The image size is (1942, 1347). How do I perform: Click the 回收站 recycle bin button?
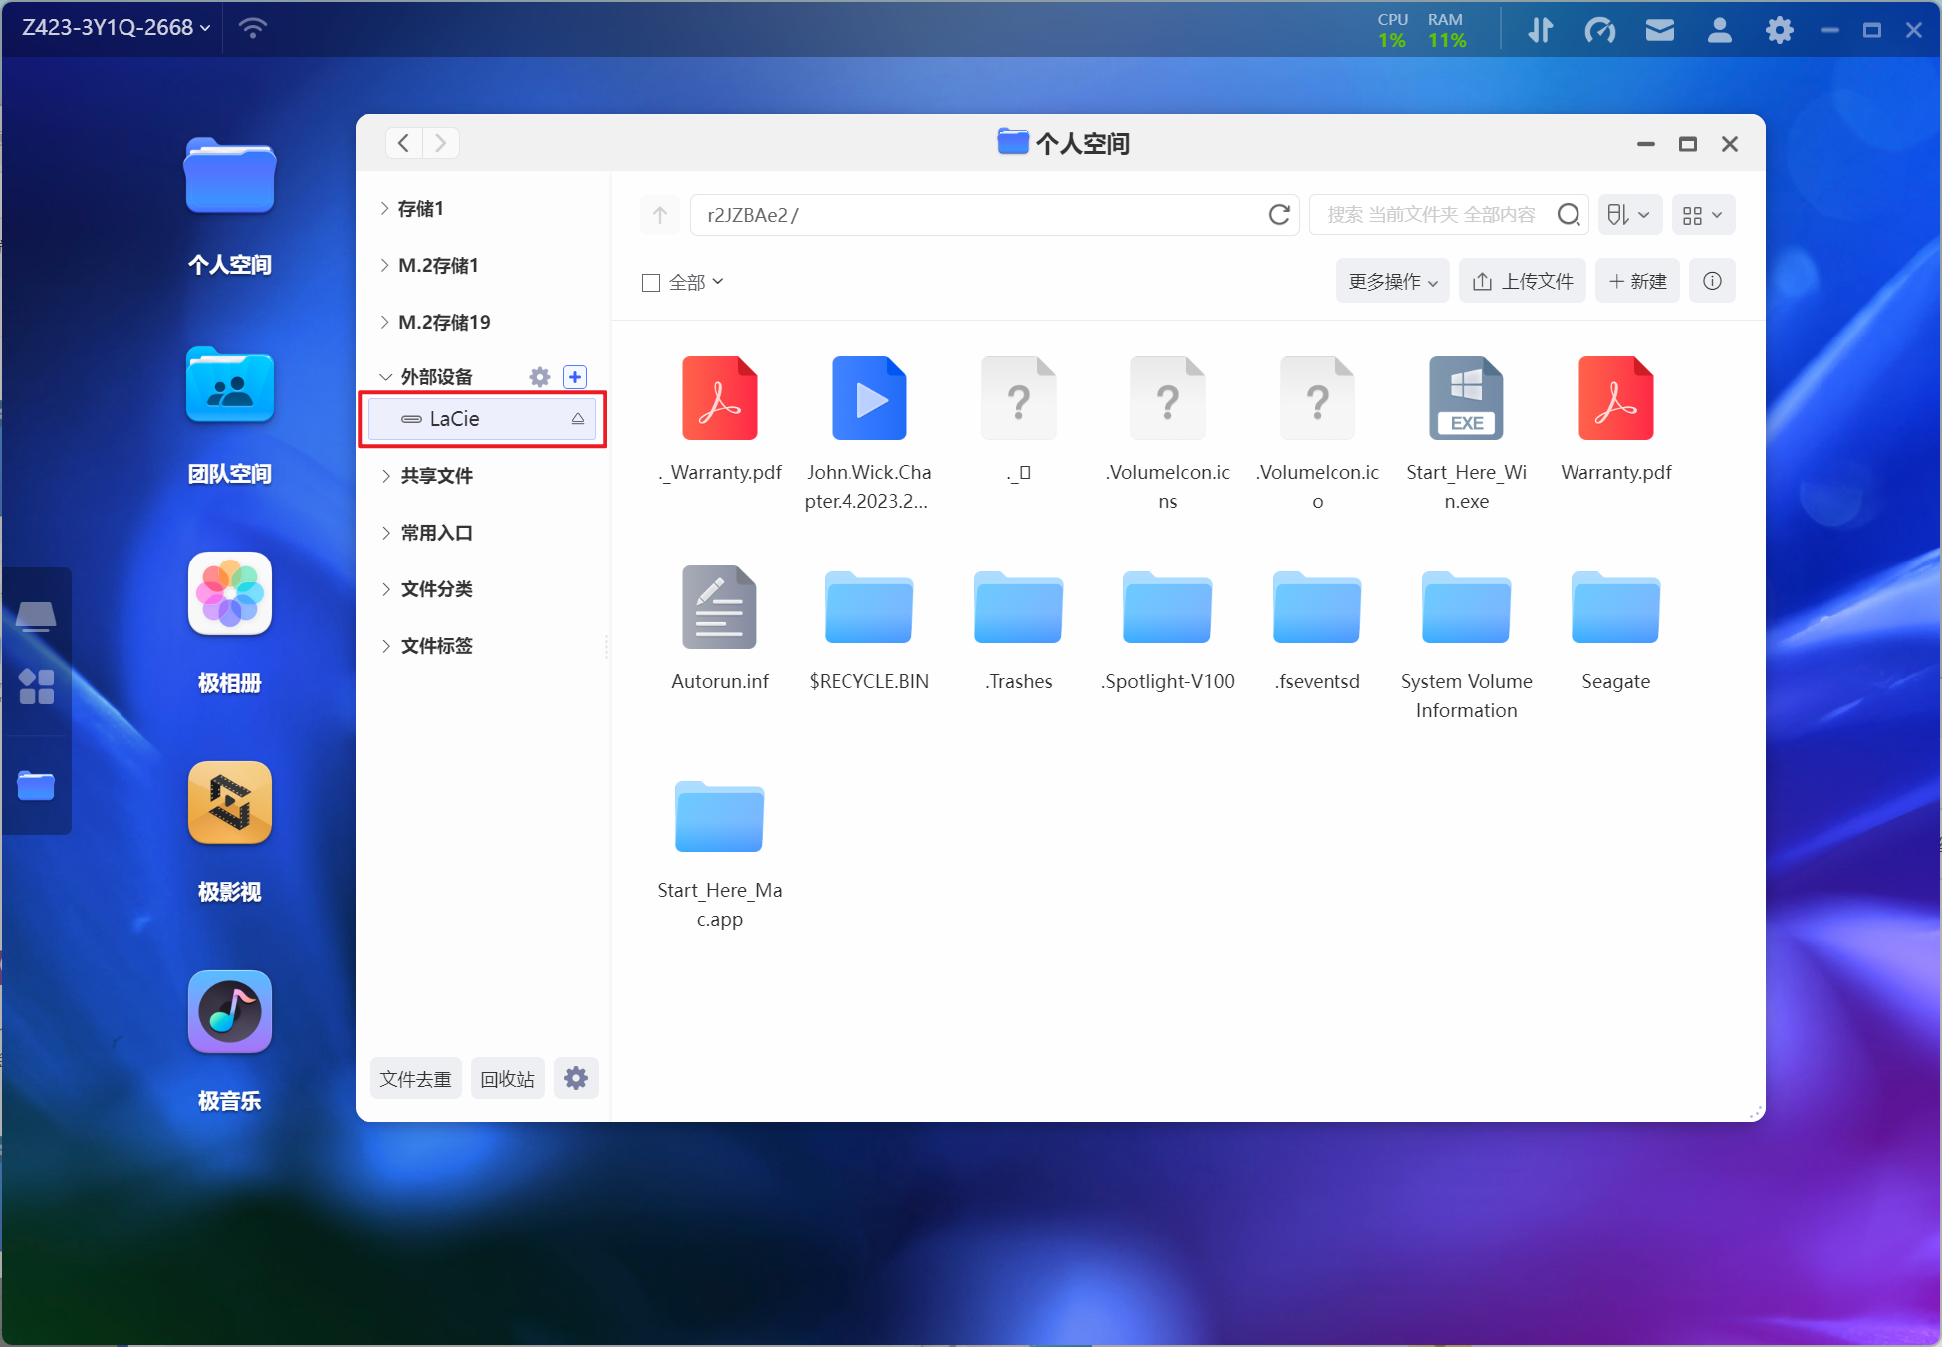point(507,1079)
